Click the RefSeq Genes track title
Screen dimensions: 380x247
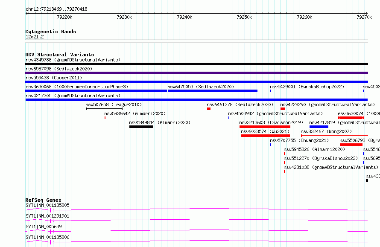click(x=43, y=200)
